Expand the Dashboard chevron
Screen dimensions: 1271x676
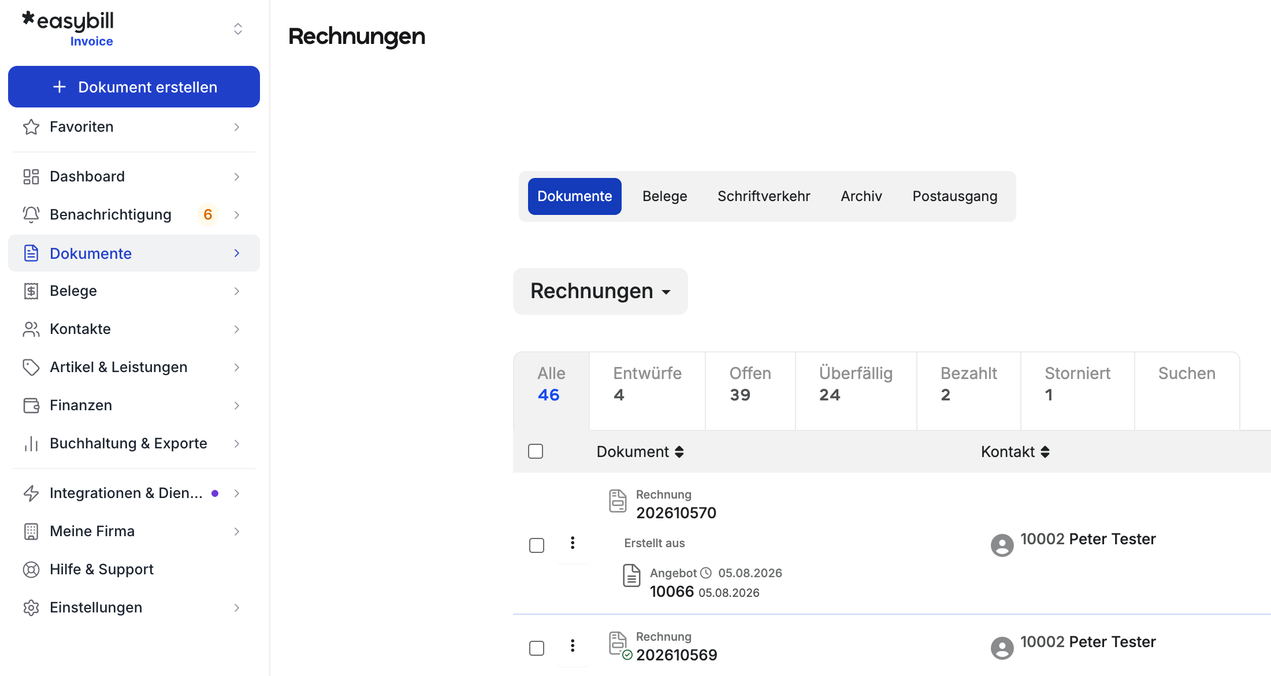click(x=237, y=177)
